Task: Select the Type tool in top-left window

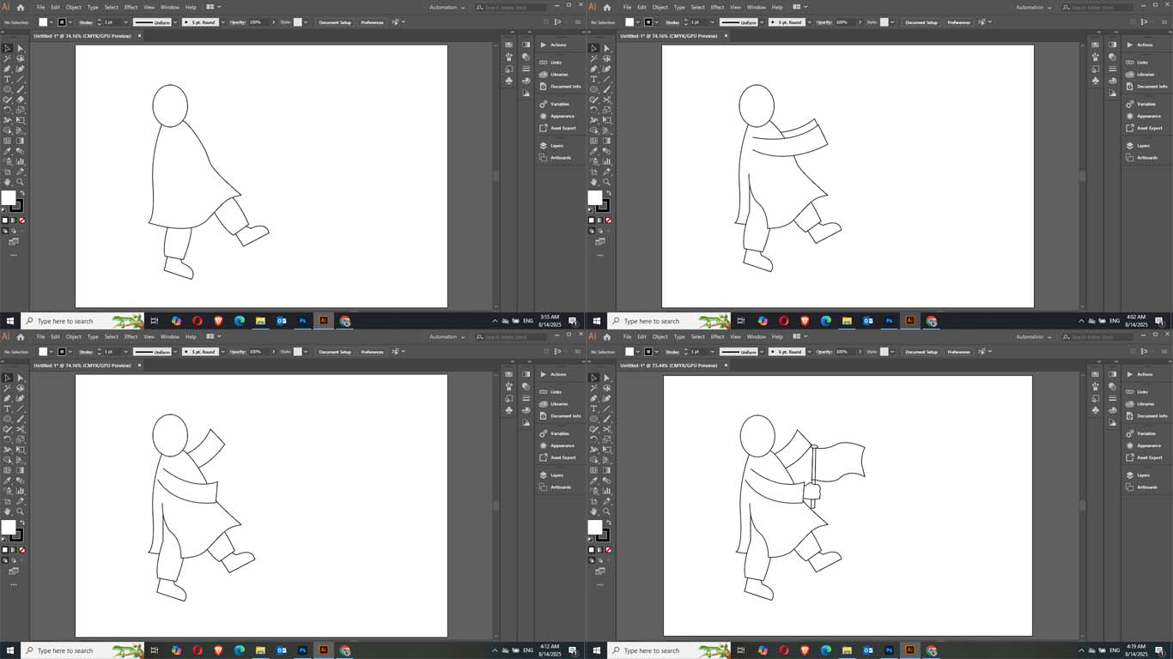Action: 7,79
